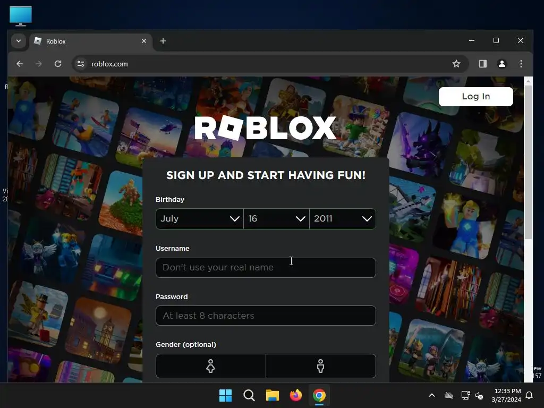
Task: Open the clock showing 12:33 PM
Action: (506, 395)
